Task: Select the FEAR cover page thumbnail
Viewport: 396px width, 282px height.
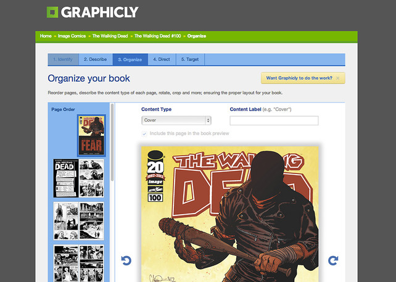Action: coord(91,136)
